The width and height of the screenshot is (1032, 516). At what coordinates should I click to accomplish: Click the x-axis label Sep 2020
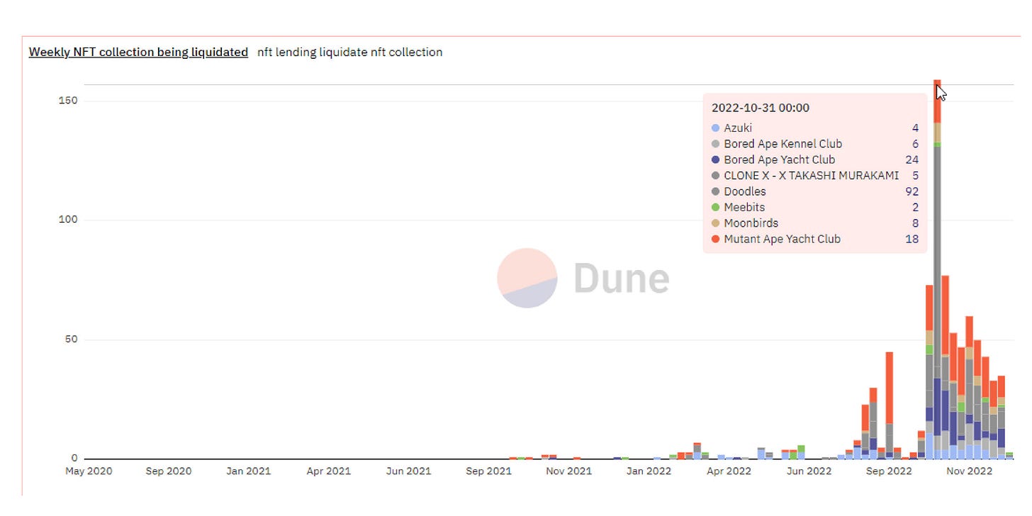coord(169,471)
